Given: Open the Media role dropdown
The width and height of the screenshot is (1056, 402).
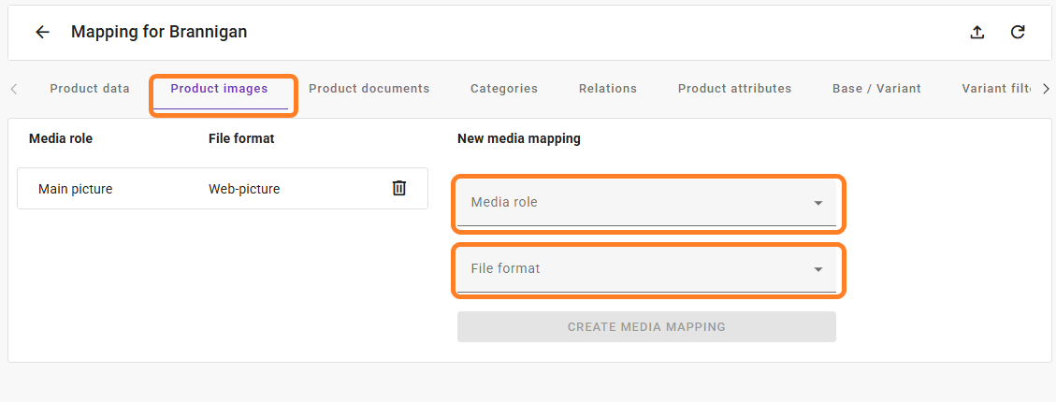Looking at the screenshot, I should tap(646, 203).
